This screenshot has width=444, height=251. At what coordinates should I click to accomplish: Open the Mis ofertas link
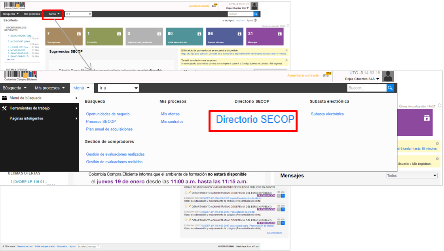170,114
